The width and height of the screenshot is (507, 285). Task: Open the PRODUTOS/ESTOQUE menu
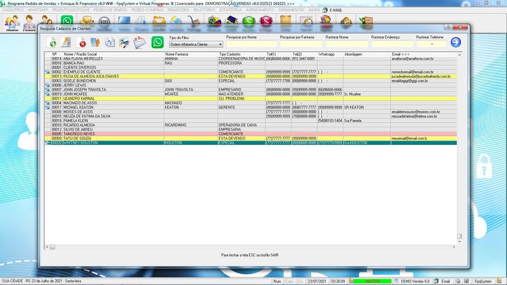[x=71, y=10]
